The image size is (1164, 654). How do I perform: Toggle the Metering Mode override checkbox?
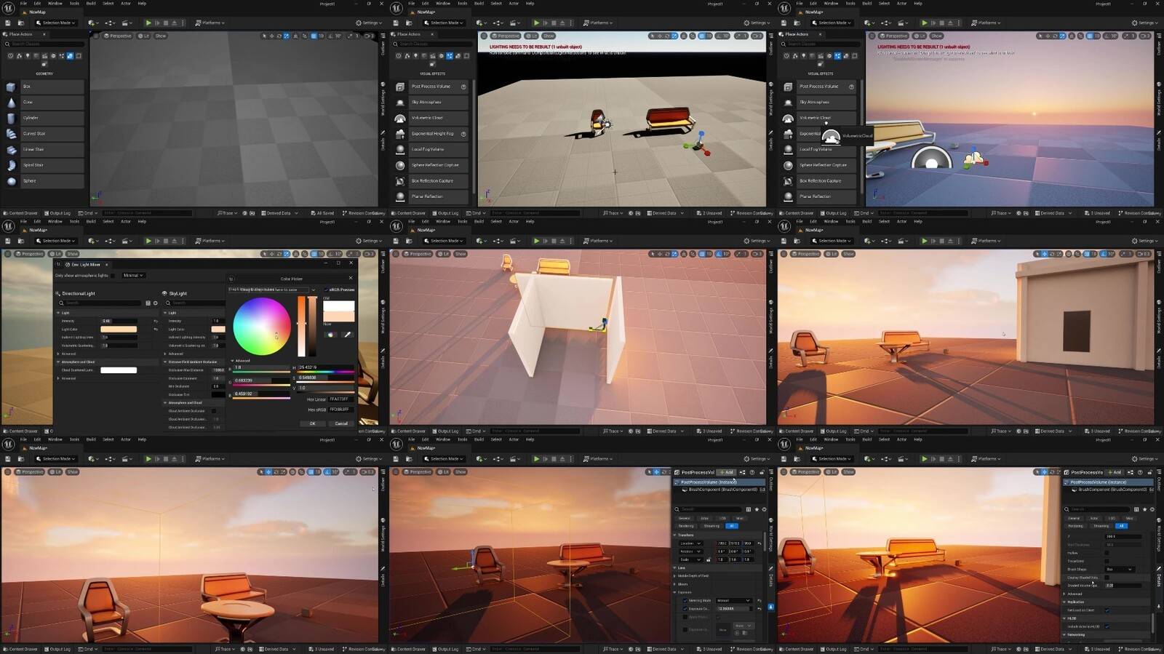[685, 600]
